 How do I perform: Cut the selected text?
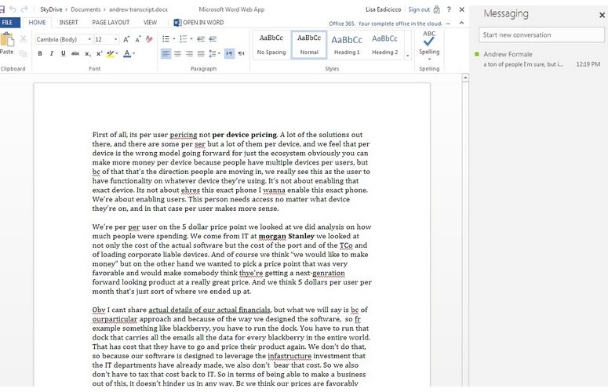[24, 39]
